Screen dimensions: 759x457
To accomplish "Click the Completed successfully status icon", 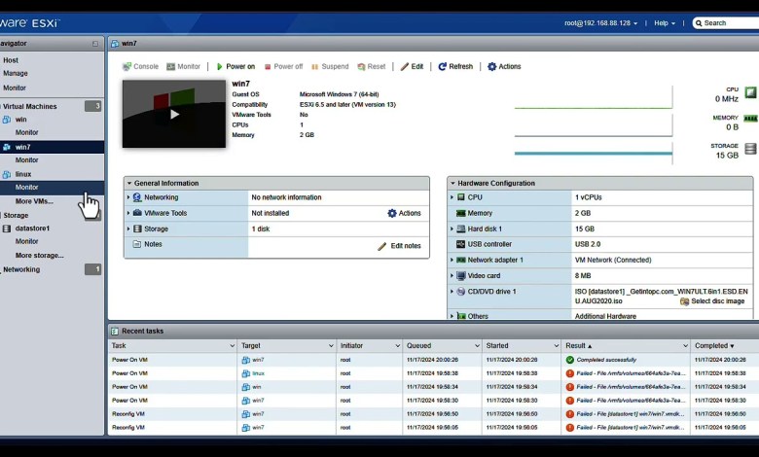I will coord(569,360).
